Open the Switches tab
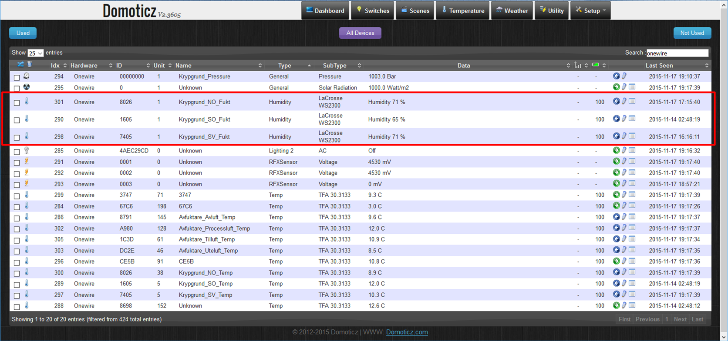Screen dimensions: 728x341 pyautogui.click(x=373, y=10)
